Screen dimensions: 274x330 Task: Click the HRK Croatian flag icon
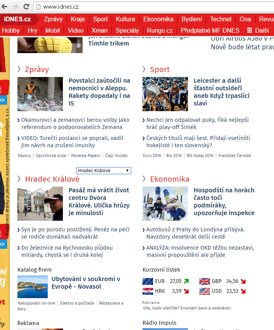148,291
